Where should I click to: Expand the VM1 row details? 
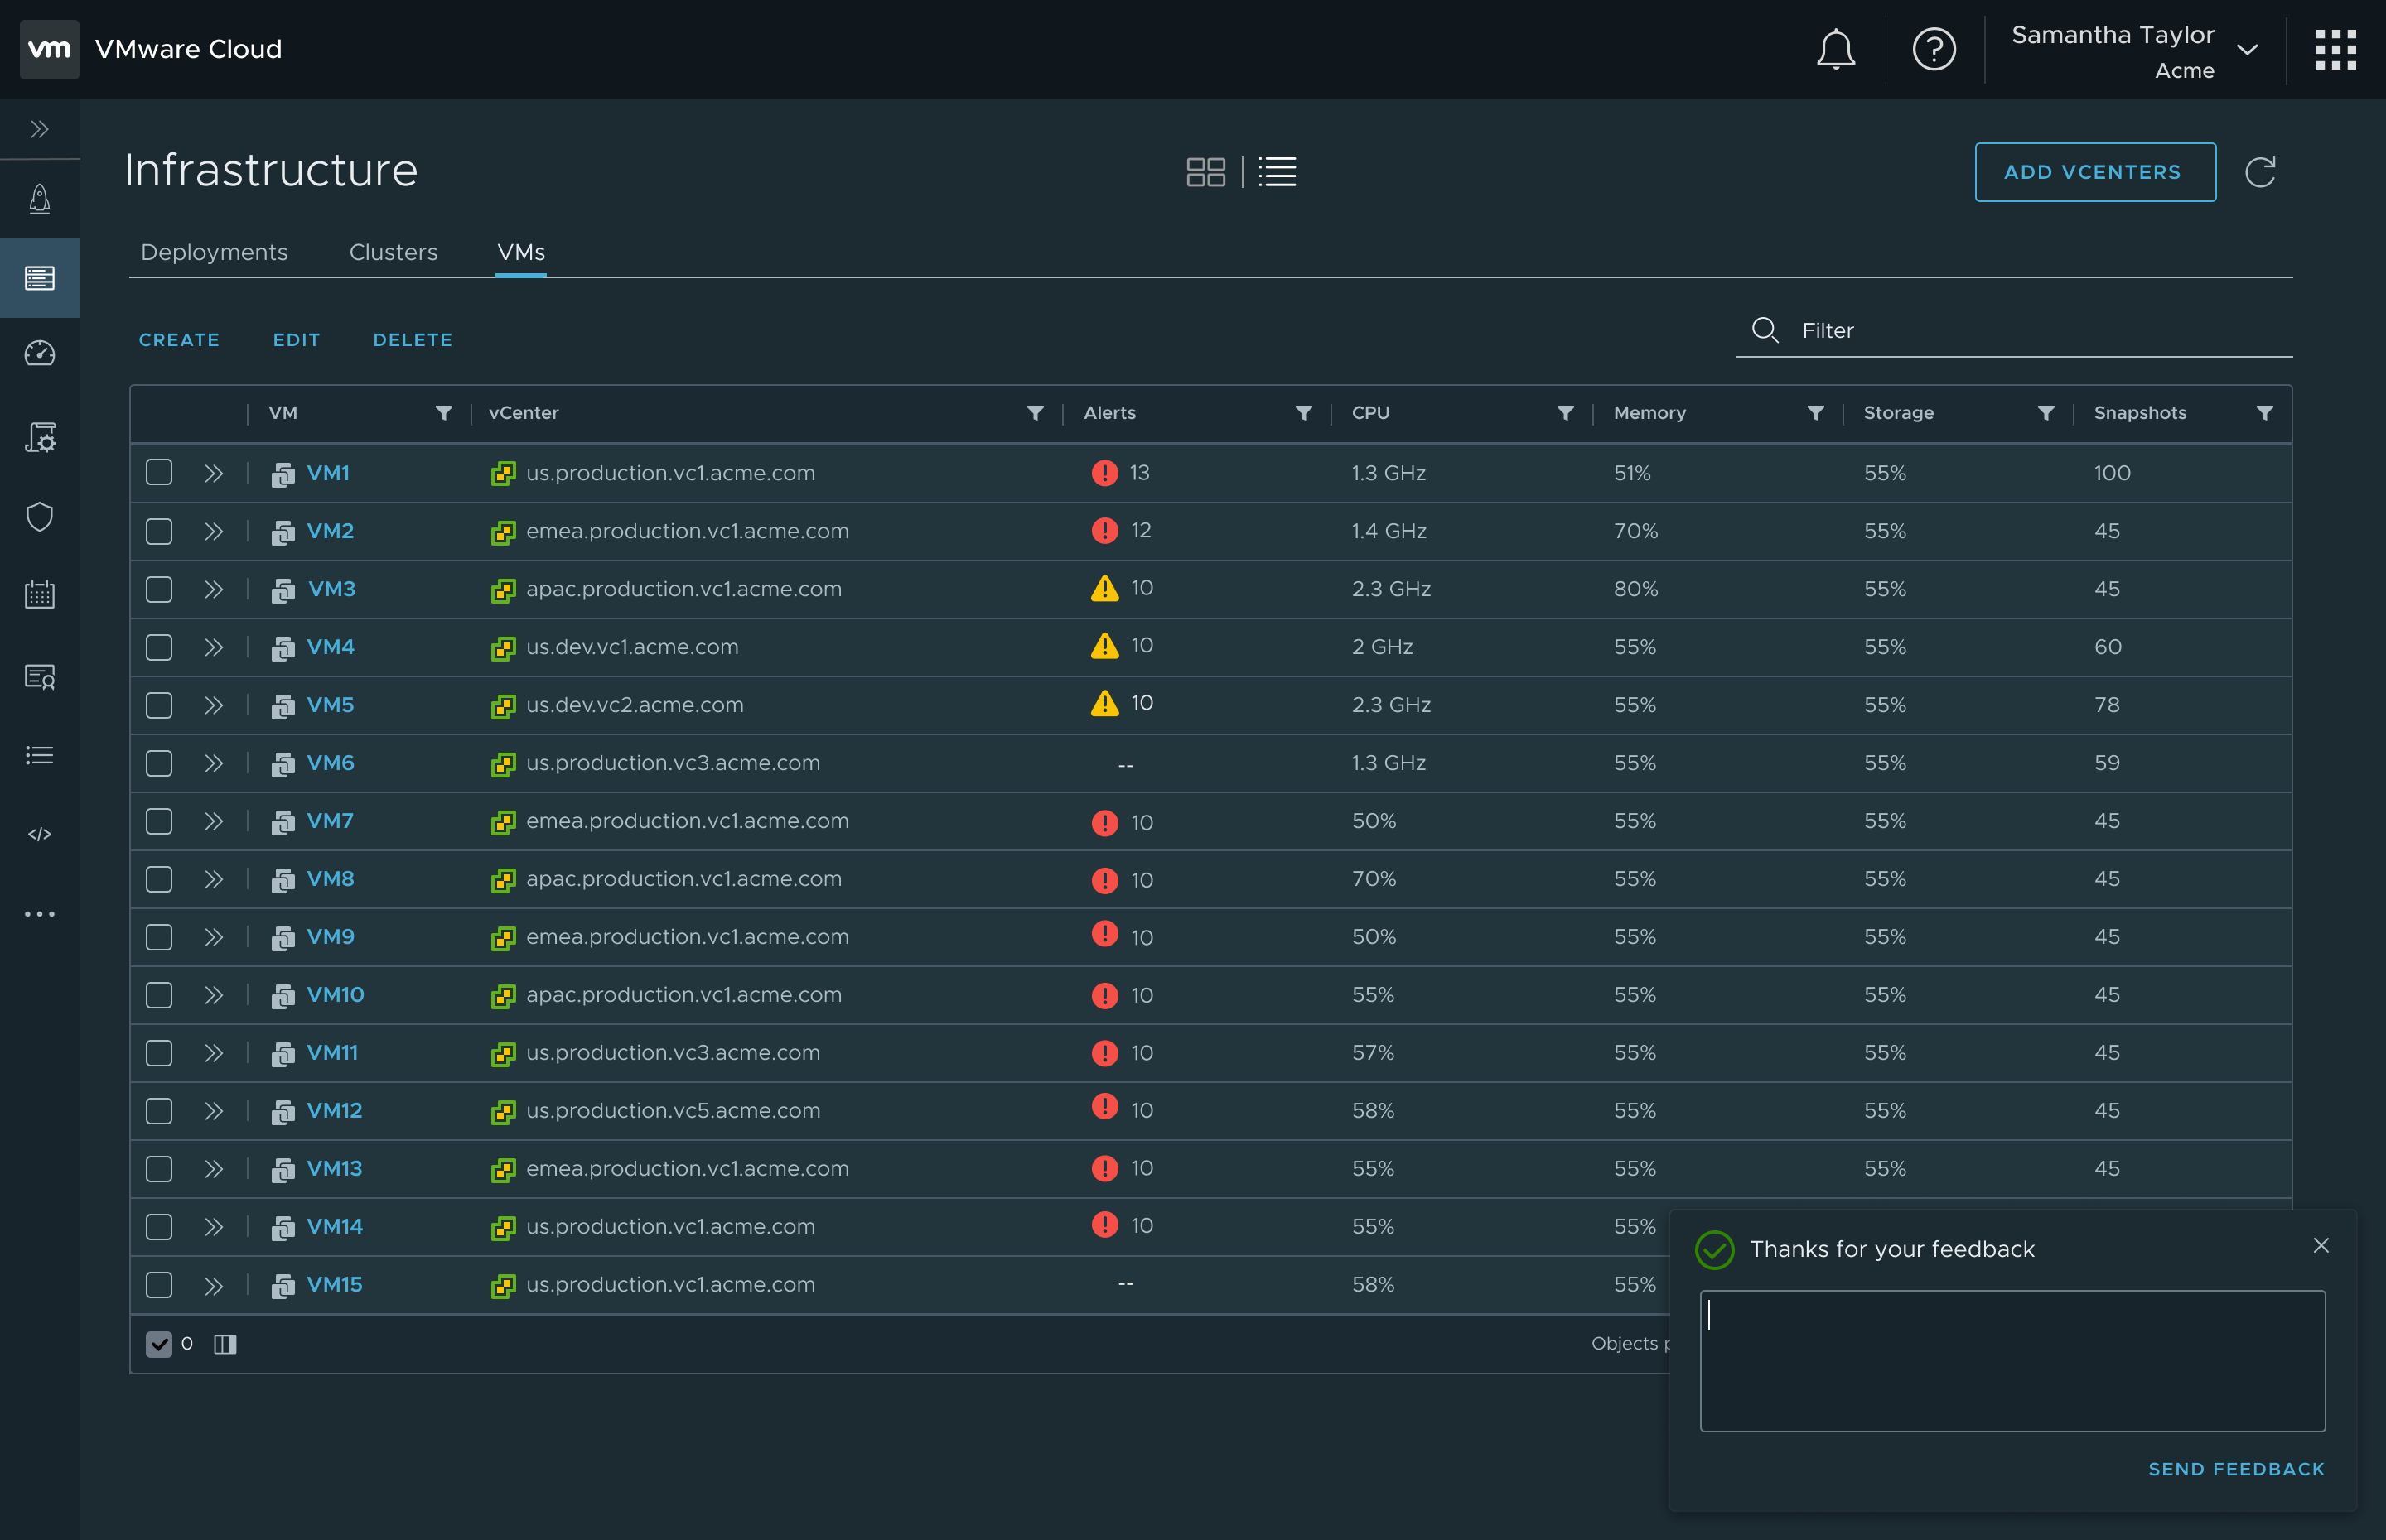tap(213, 473)
